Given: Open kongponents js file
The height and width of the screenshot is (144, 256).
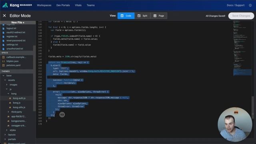Looking at the screenshot, I should coord(18,121).
